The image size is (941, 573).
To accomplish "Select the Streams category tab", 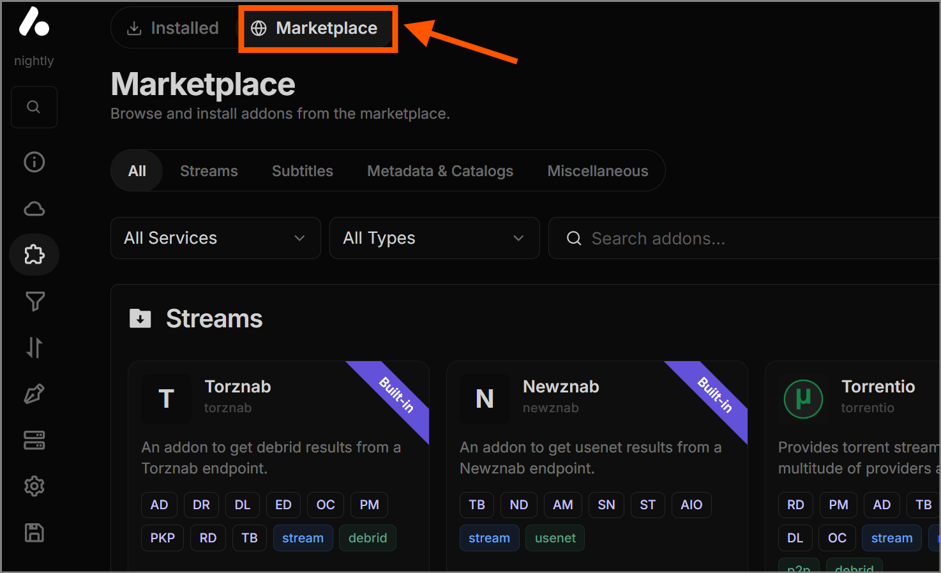I will tap(209, 171).
